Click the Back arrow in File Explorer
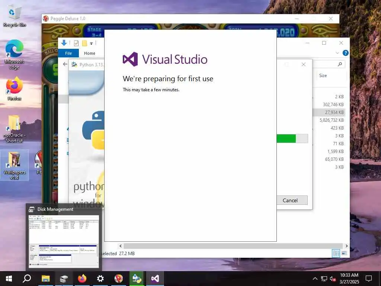 [x=65, y=64]
